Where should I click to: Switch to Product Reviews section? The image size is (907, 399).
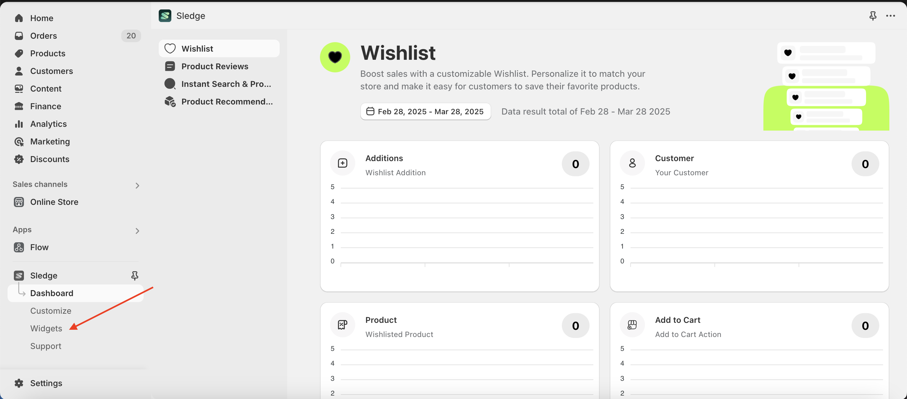(219, 66)
